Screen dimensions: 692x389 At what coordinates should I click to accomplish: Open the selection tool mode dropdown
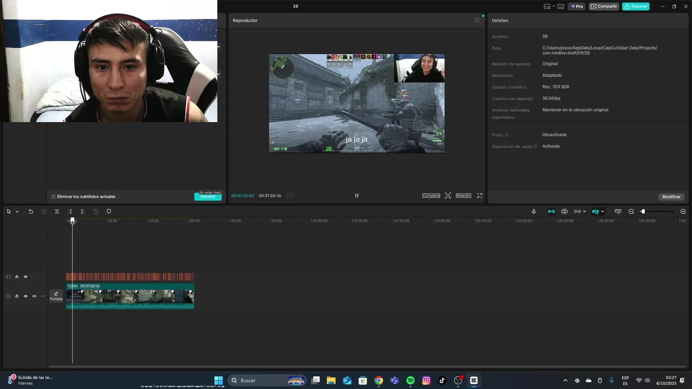pos(17,212)
